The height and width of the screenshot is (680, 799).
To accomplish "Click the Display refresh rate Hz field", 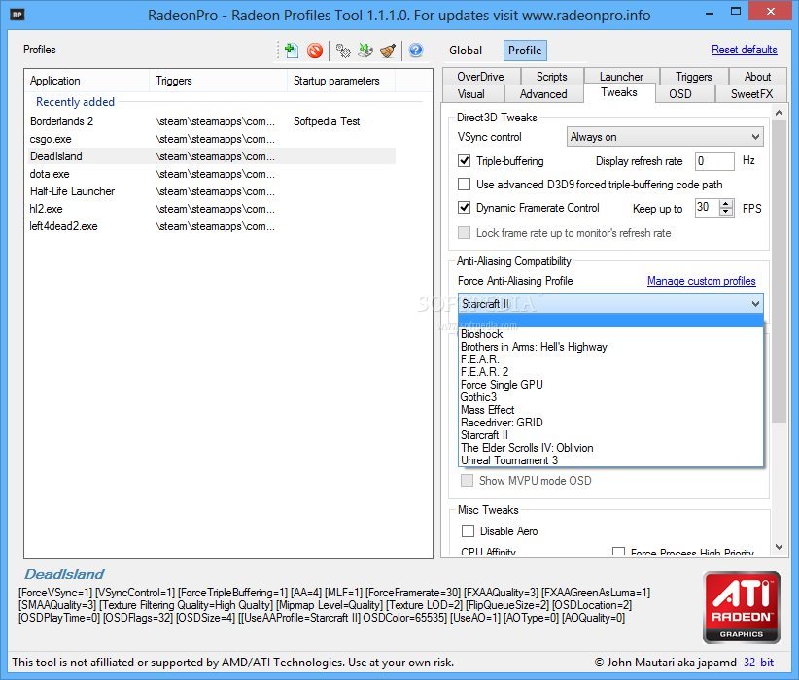I will pyautogui.click(x=714, y=161).
